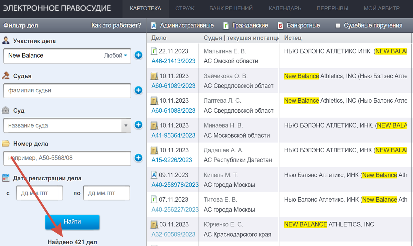Click the case number input field
This screenshot has height=246, width=413.
click(x=67, y=158)
